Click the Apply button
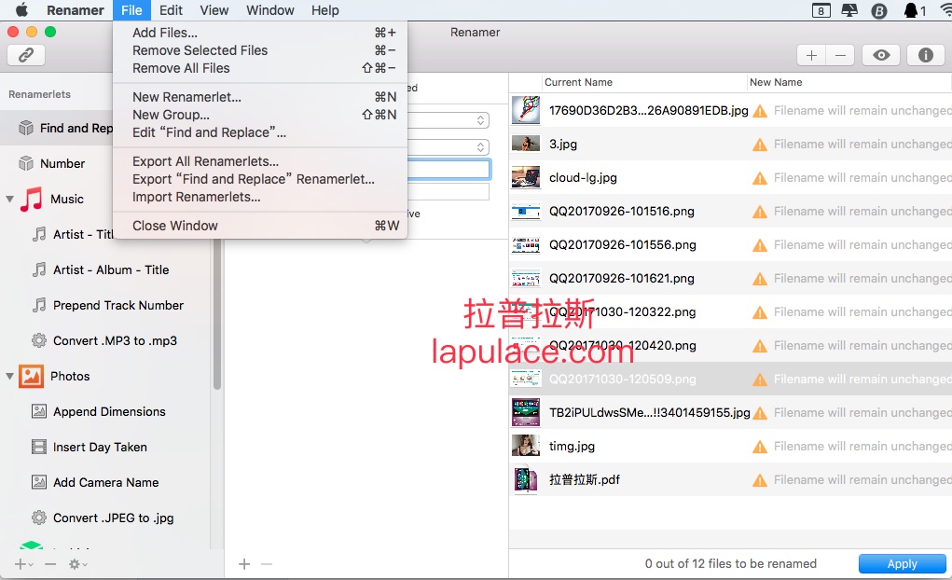Viewport: 952px width, 580px height. 903,563
